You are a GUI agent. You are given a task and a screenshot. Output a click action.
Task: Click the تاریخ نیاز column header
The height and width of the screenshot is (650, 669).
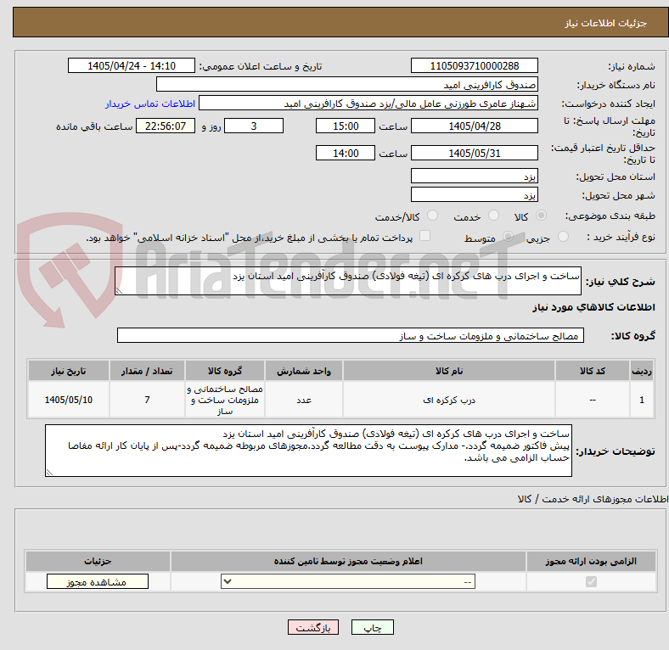(x=69, y=371)
